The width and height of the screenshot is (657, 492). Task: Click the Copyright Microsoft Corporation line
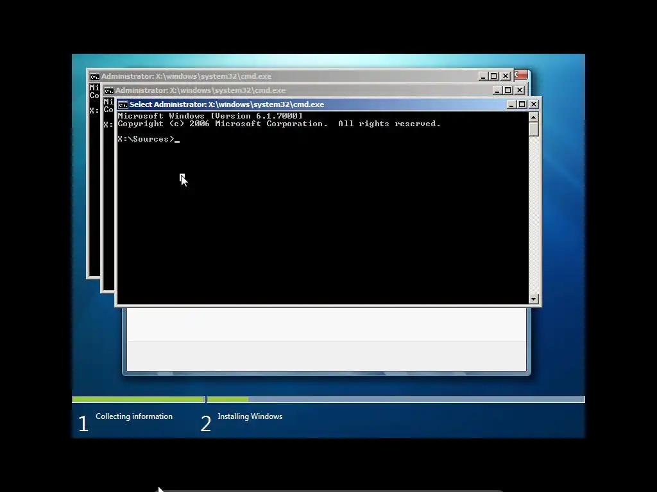(x=279, y=124)
